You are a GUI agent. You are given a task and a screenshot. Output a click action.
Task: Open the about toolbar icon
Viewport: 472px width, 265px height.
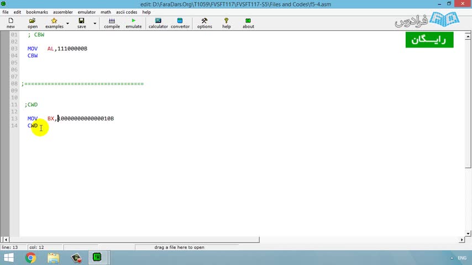[248, 23]
